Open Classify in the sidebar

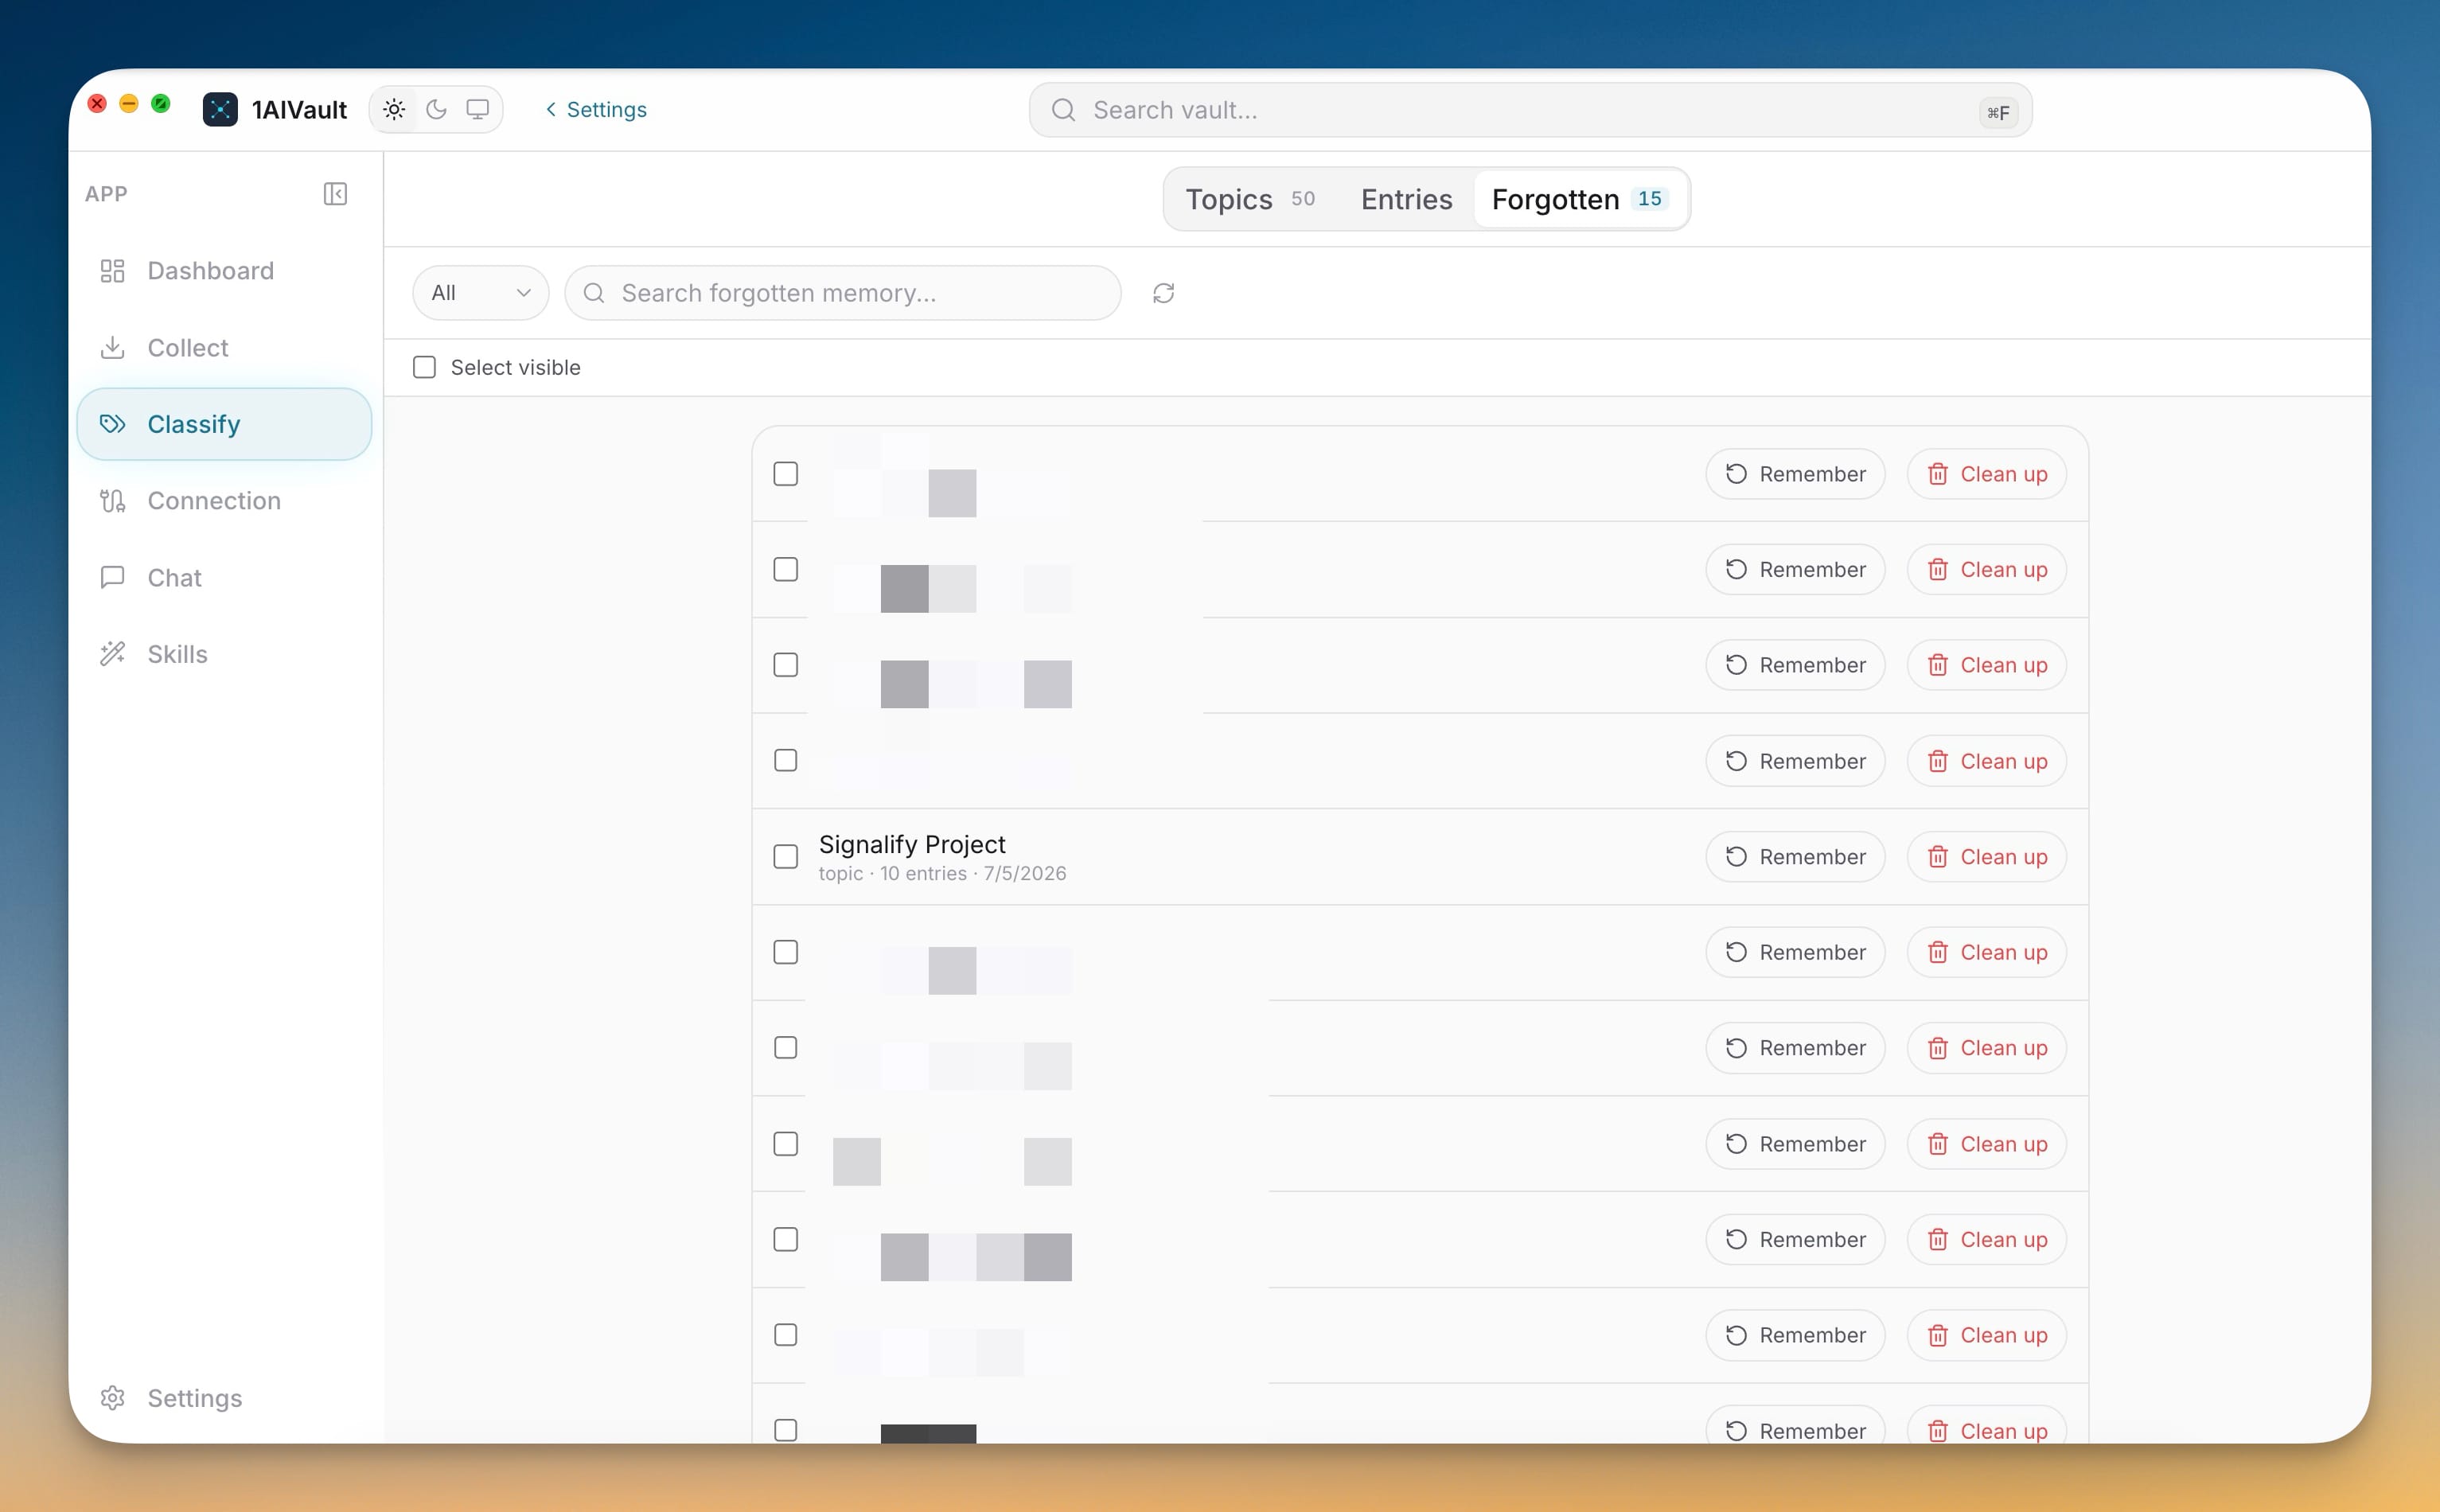[x=224, y=424]
